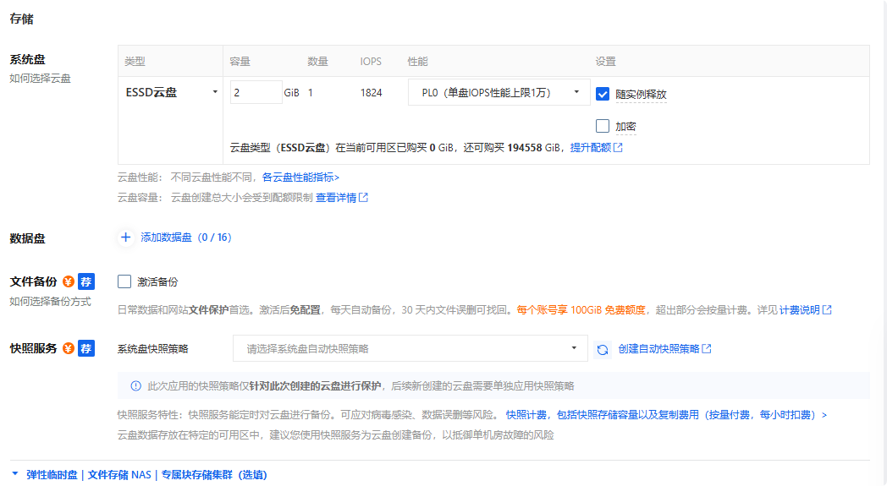Uncheck the 随实例释放 checkbox
This screenshot has width=887, height=486.
(x=603, y=95)
